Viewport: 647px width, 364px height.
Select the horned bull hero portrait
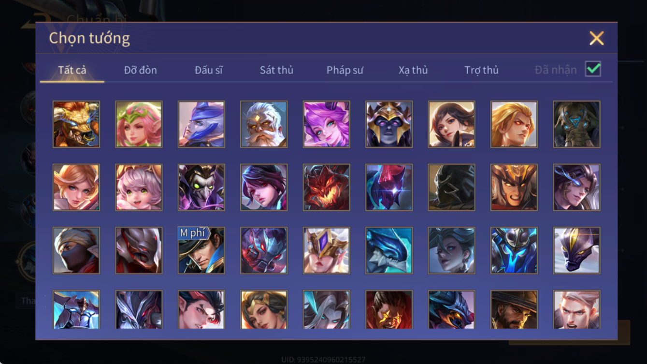(x=76, y=124)
